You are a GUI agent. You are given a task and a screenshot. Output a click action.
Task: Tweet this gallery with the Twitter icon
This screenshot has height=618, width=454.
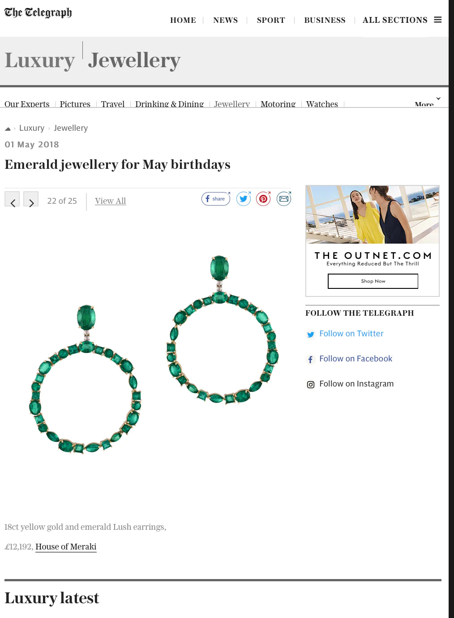244,198
